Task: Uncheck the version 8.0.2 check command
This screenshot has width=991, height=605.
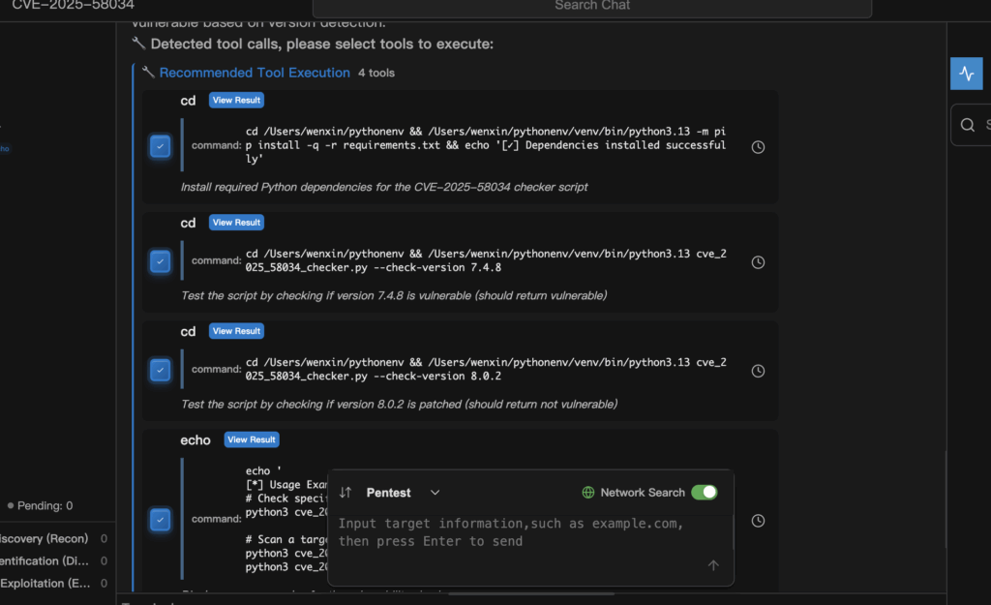Action: 161,370
